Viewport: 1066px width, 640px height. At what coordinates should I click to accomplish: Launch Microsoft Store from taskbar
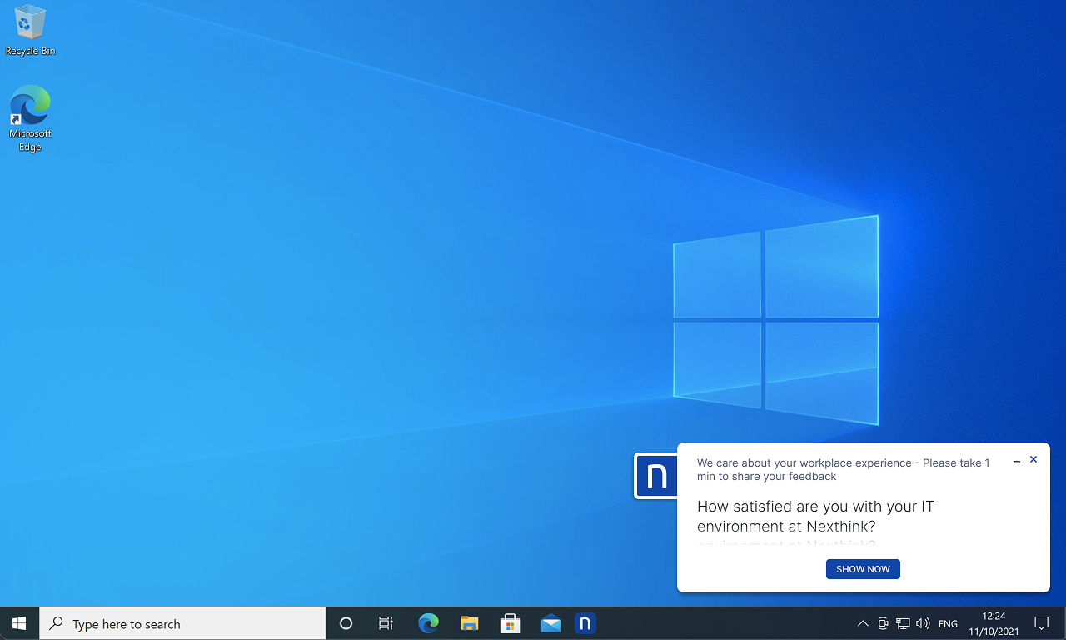point(510,623)
